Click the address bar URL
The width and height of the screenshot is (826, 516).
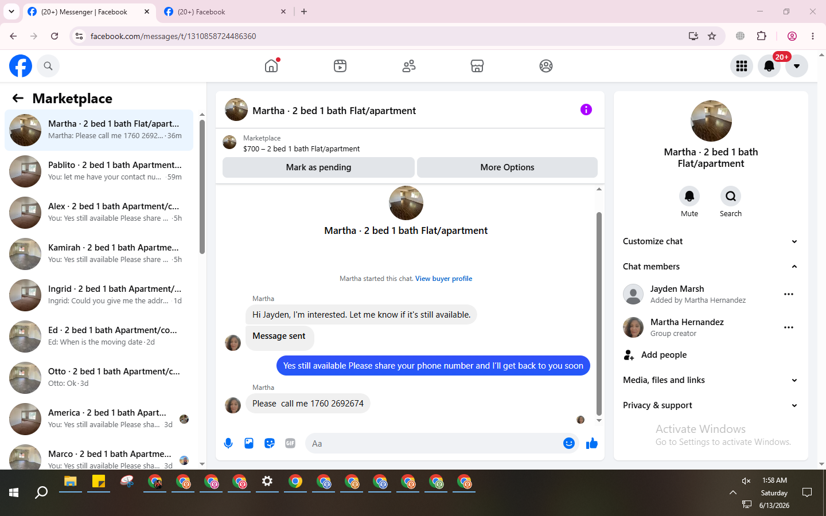[173, 36]
